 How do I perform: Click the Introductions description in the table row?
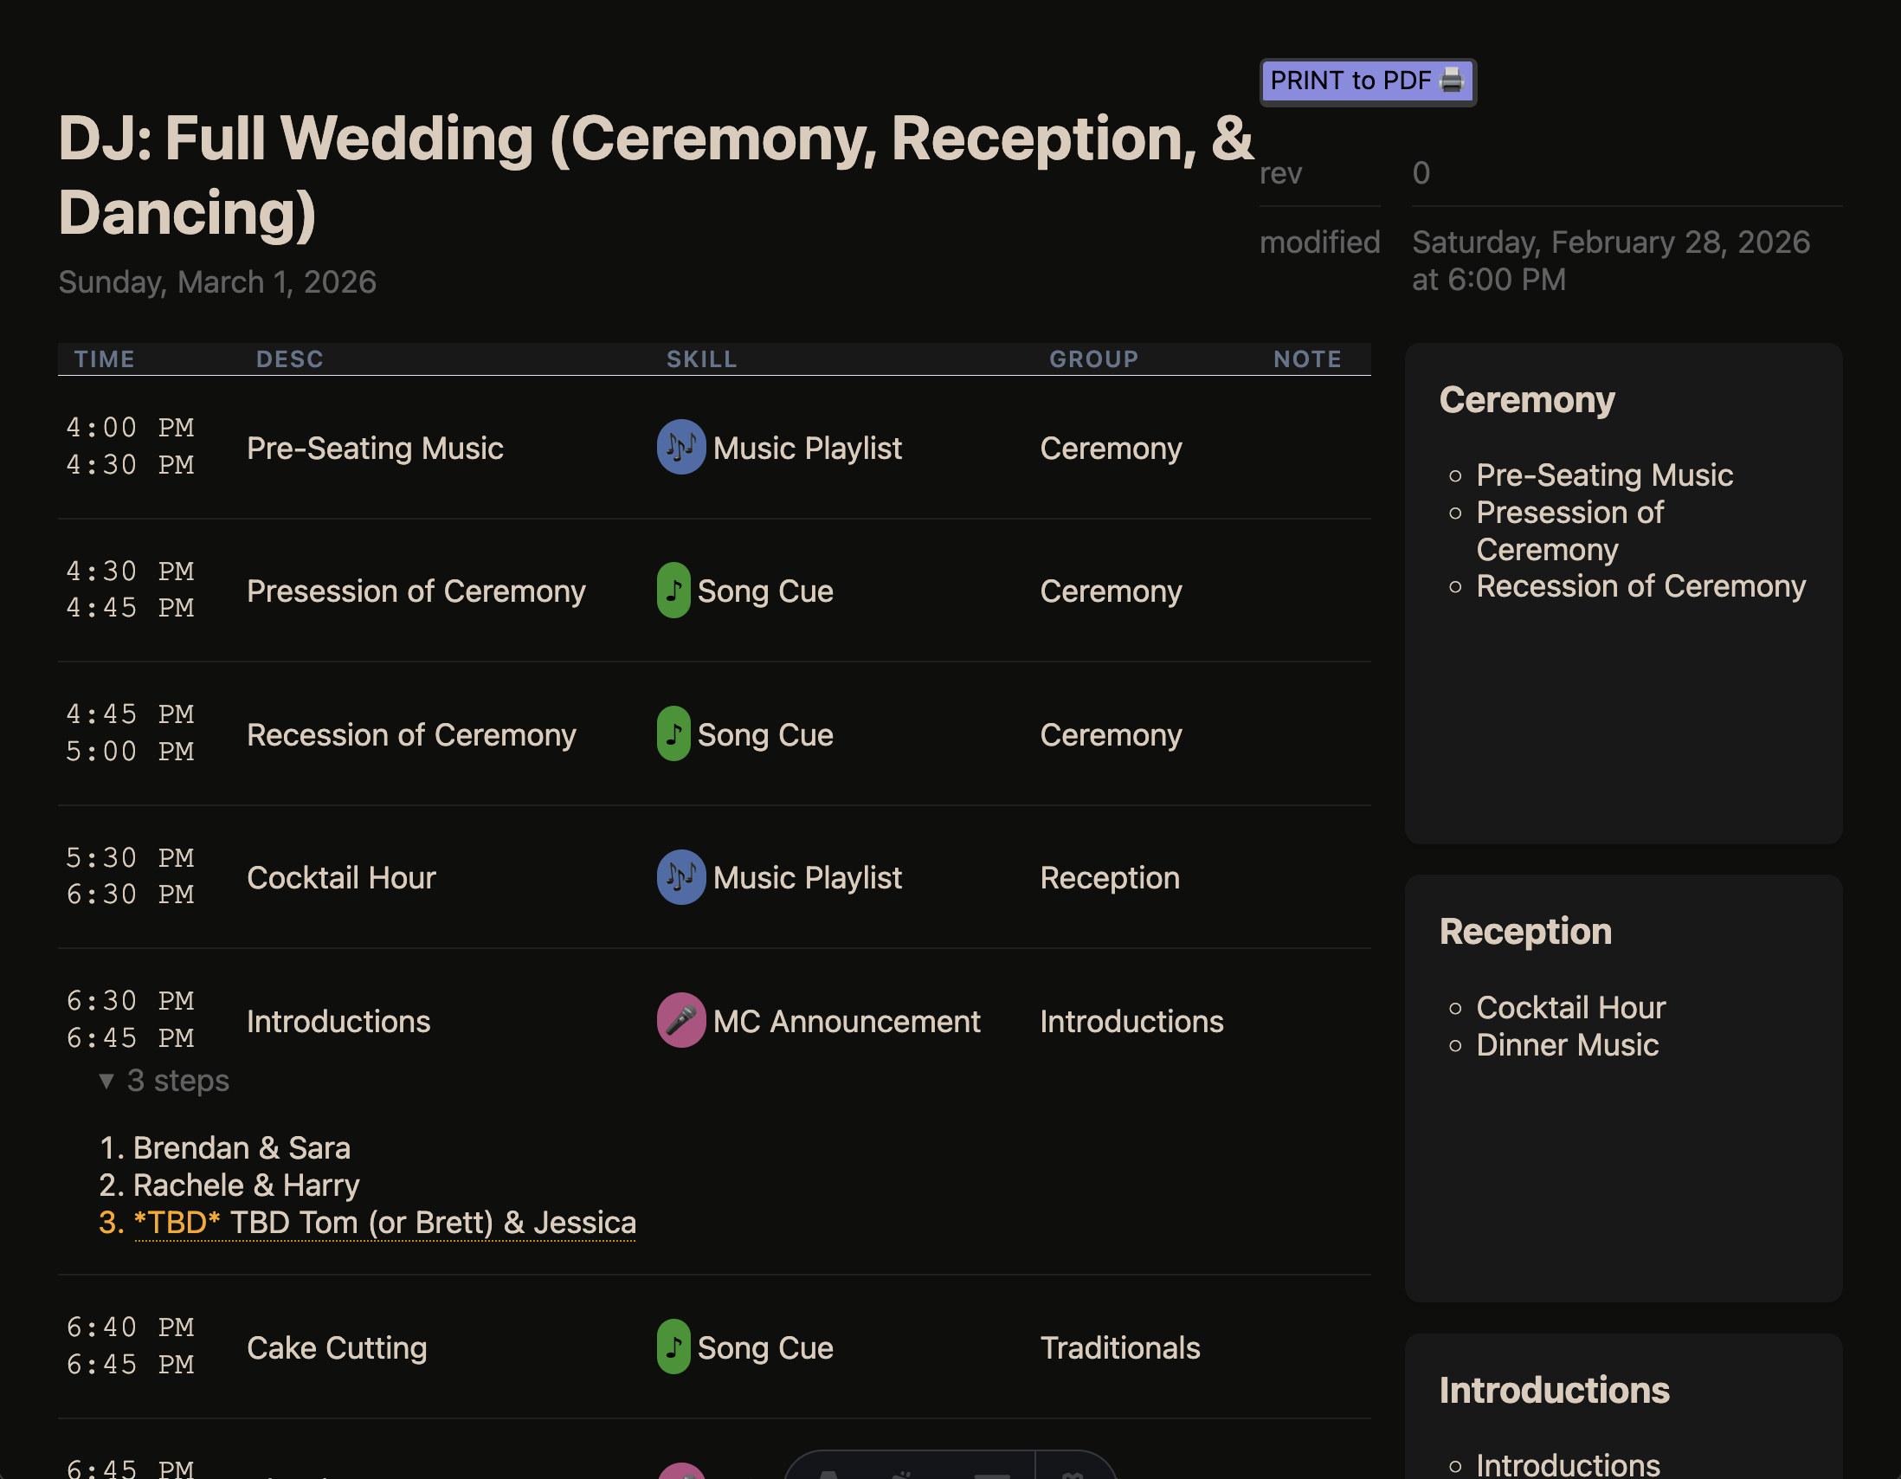click(x=338, y=1021)
